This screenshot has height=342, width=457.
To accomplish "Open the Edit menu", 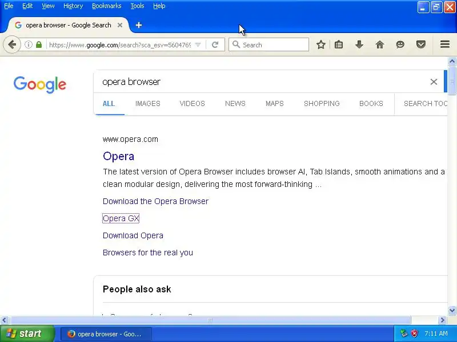I will [x=27, y=6].
